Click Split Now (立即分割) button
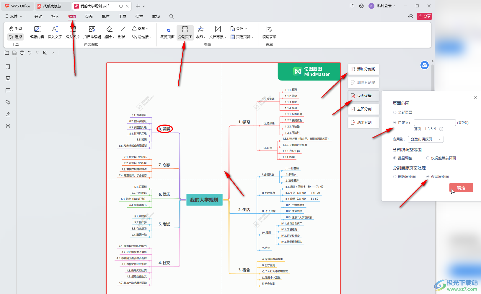Image resolution: width=481 pixels, height=294 pixels. pos(363,109)
